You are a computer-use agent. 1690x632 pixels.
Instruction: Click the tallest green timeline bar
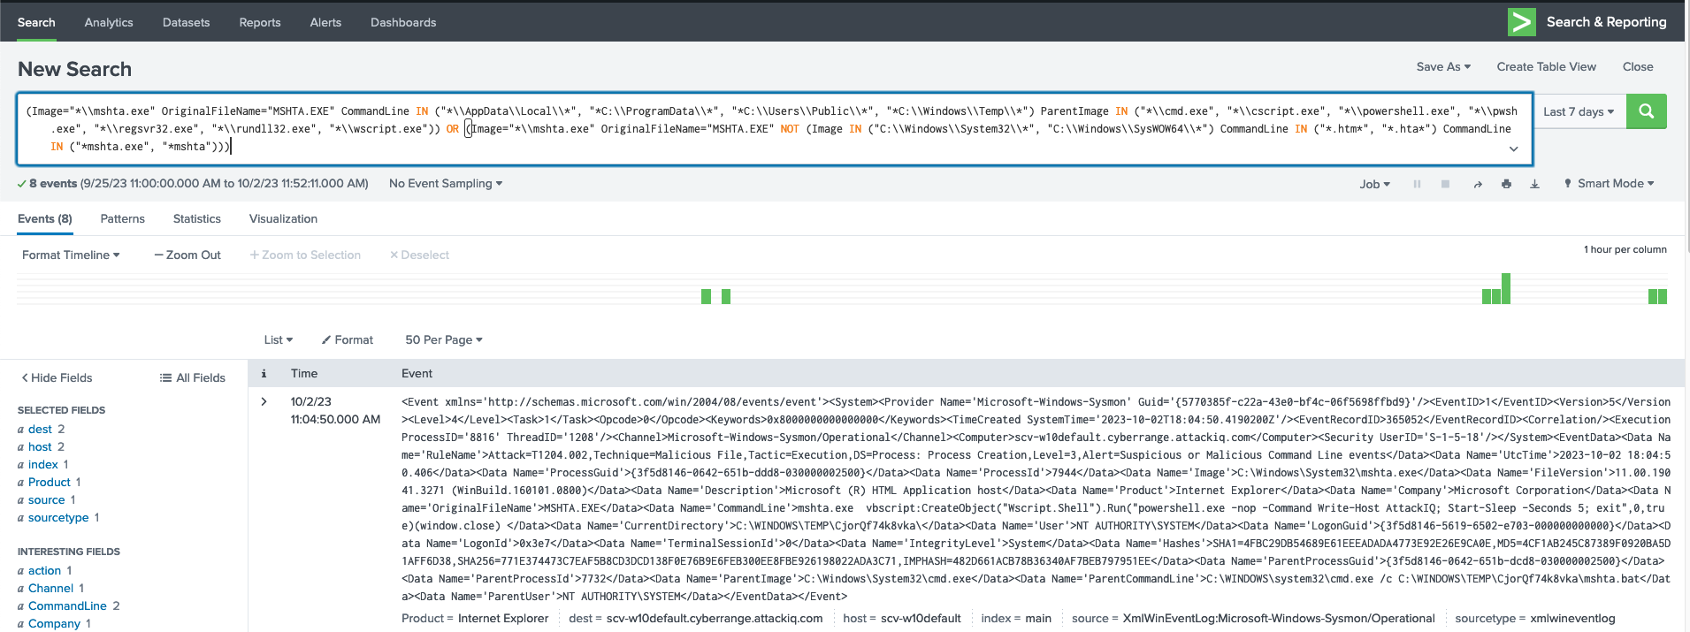[x=1505, y=288]
